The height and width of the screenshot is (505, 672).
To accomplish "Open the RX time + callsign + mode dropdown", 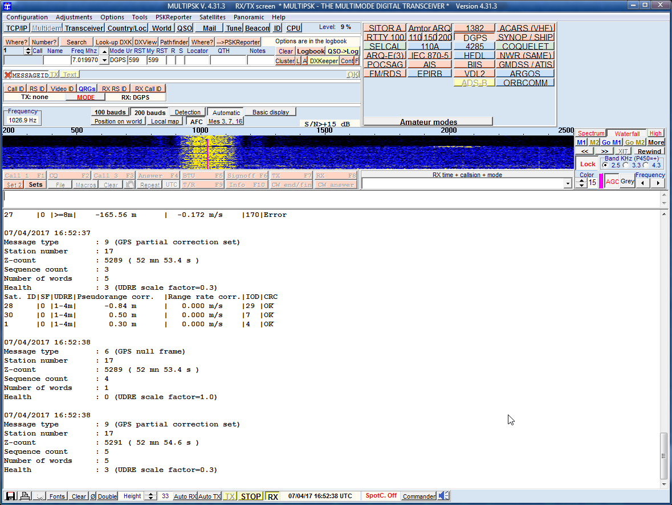I will (x=568, y=183).
